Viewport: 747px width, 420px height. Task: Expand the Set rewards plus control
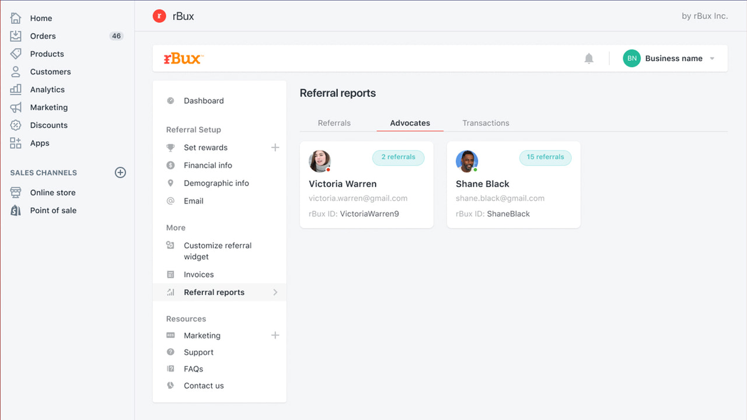pyautogui.click(x=275, y=148)
